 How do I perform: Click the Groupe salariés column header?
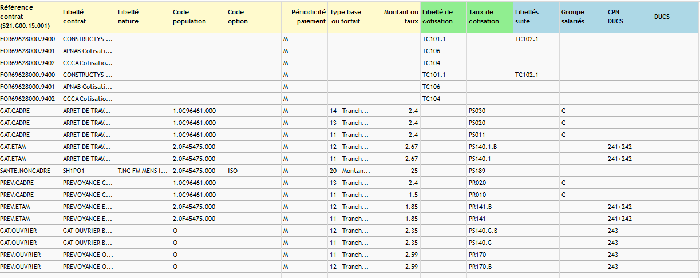(583, 17)
